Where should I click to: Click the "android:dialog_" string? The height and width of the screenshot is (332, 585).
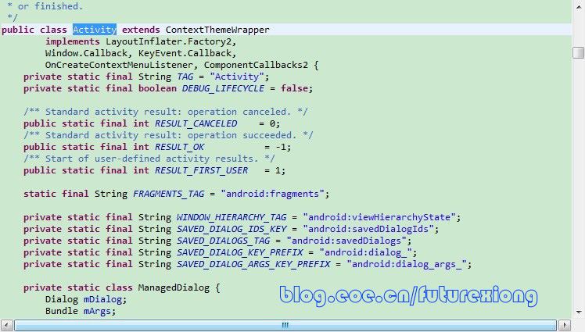click(366, 252)
